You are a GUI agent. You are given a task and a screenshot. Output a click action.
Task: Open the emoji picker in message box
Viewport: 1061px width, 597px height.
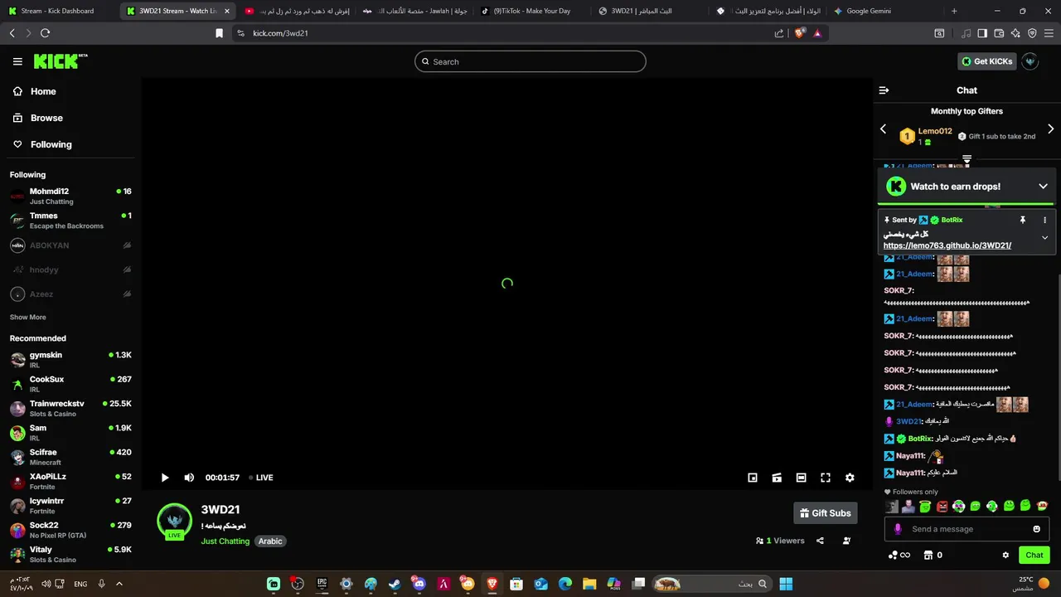click(x=1036, y=529)
